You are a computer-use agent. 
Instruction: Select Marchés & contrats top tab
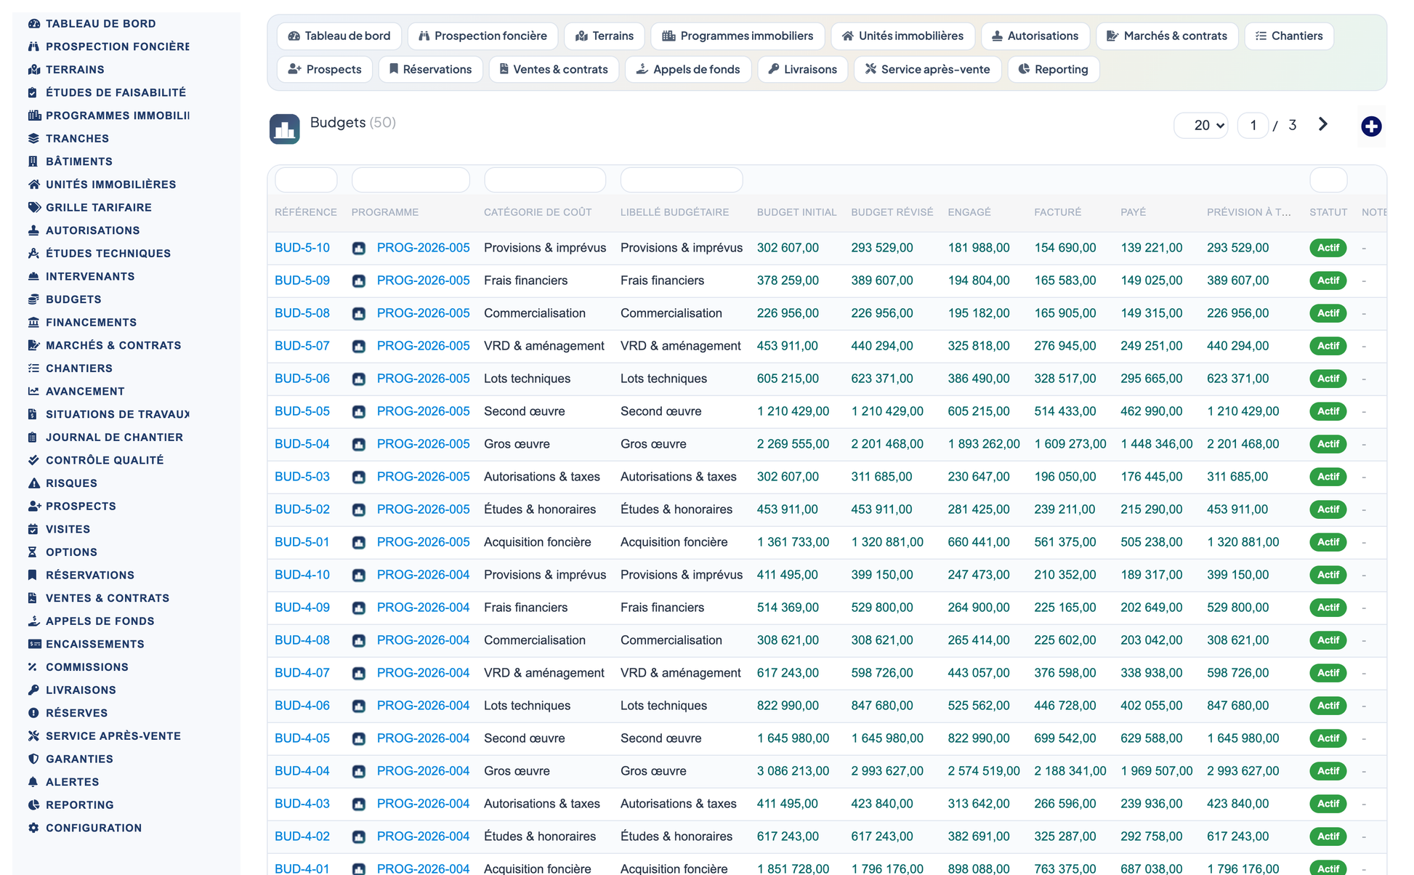click(1167, 36)
